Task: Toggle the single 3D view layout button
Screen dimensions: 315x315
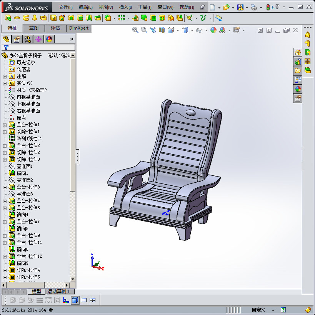Action: click(75, 300)
